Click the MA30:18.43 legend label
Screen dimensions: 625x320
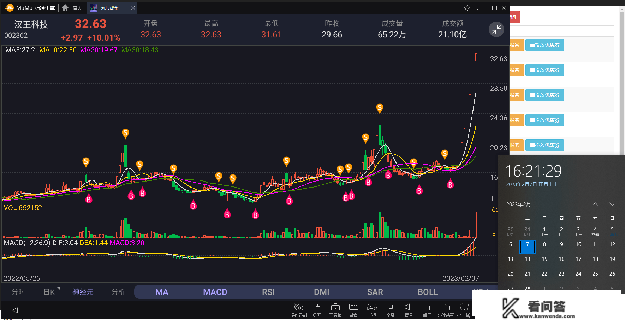coord(140,50)
